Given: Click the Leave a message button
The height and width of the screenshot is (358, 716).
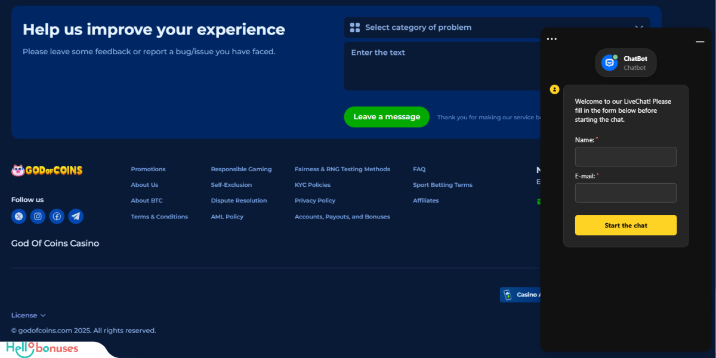Looking at the screenshot, I should point(387,117).
